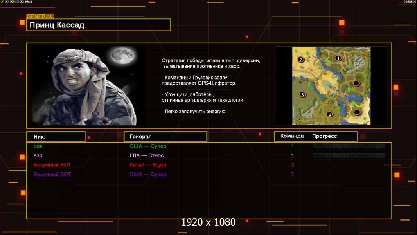Select the "Принц Кассад" title field
The image size is (417, 235).
click(x=98, y=25)
